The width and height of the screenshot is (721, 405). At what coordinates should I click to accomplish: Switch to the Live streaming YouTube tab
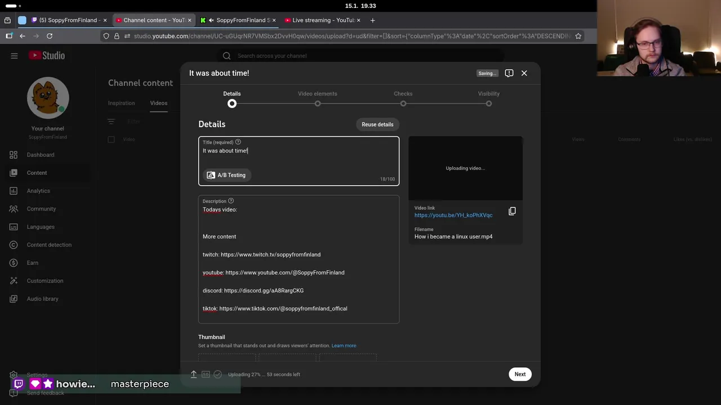click(x=323, y=20)
